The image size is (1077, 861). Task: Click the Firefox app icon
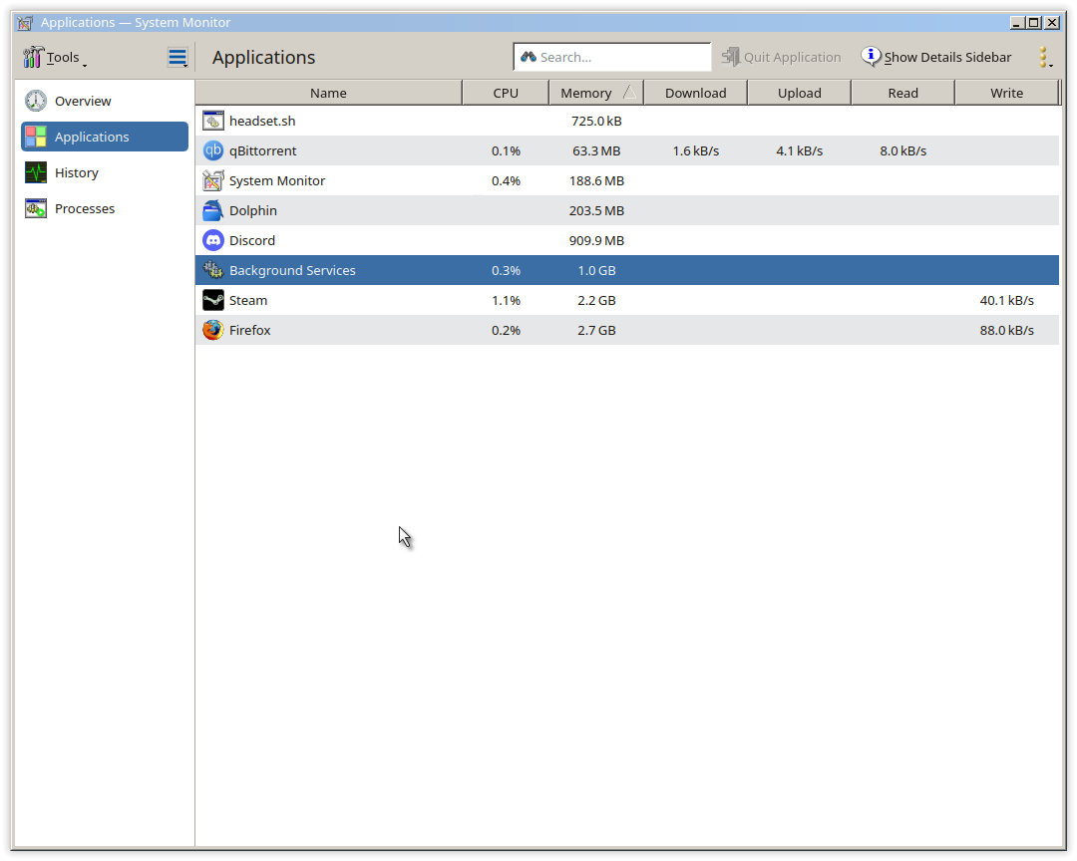coord(213,330)
